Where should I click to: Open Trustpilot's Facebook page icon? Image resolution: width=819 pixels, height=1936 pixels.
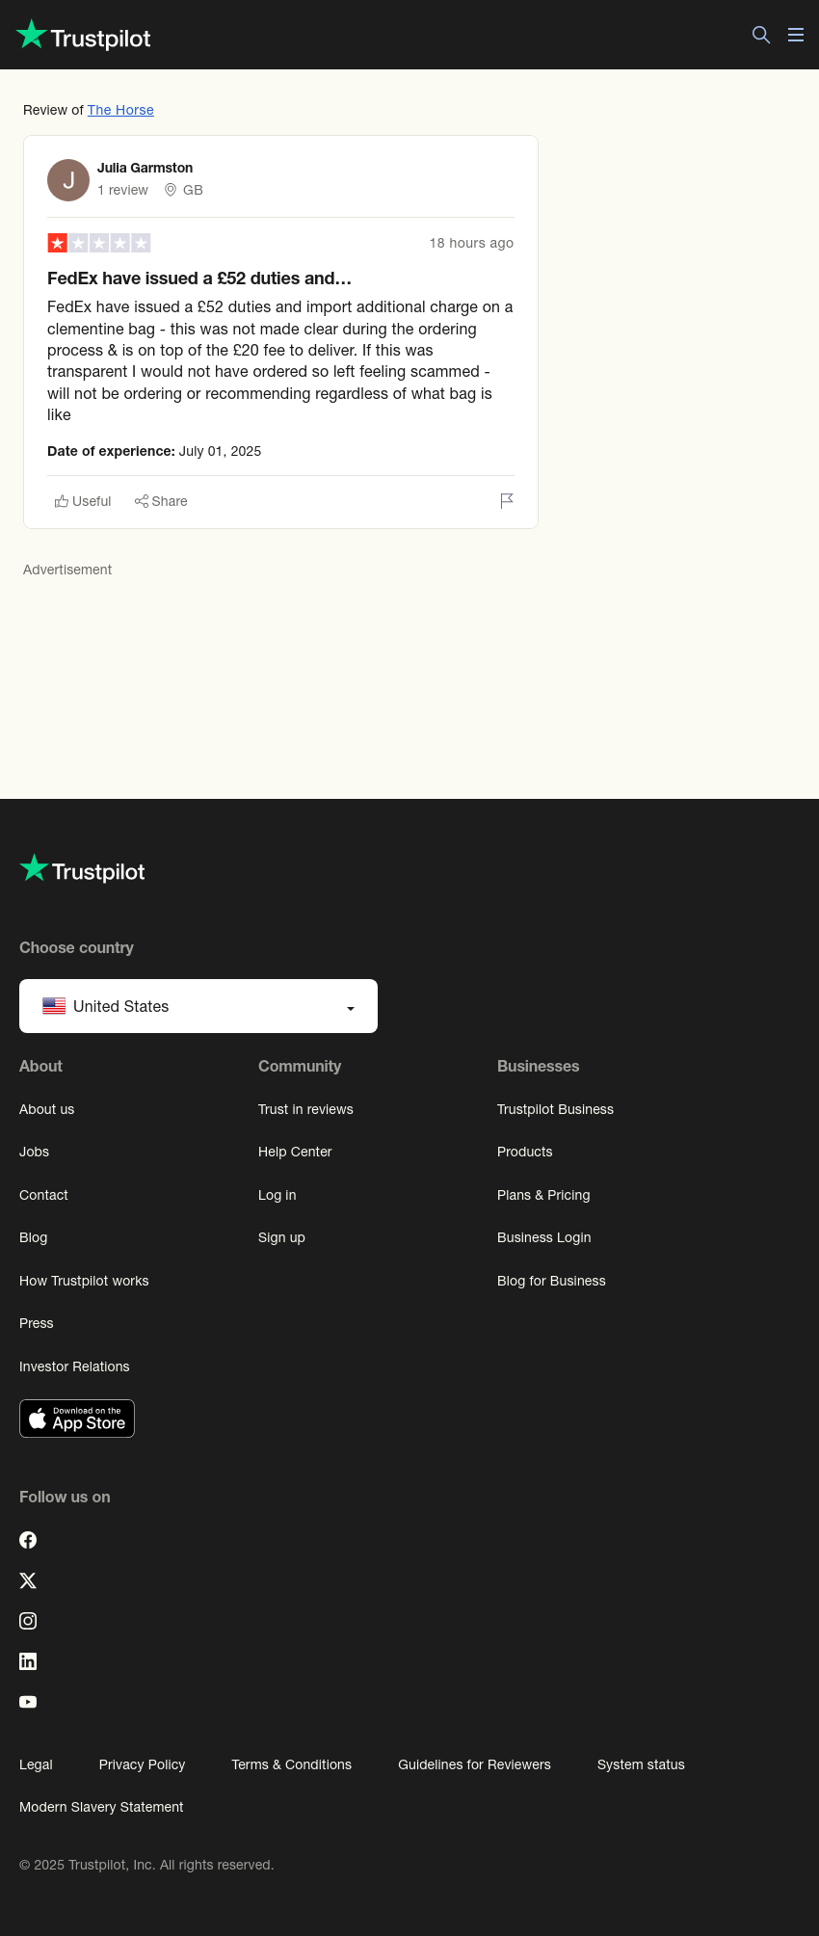click(x=28, y=1540)
